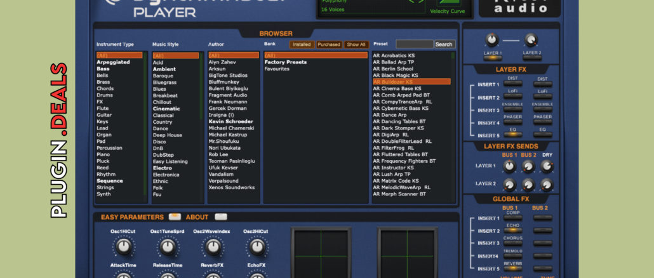The height and width of the screenshot is (278, 654).
Task: Open the Factory Presets bank
Action: [286, 62]
